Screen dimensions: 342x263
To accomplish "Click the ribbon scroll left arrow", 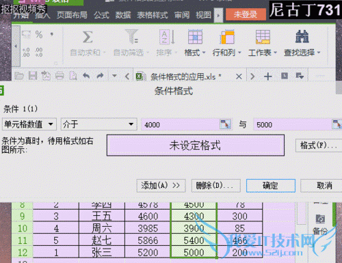I will [x=16, y=46].
